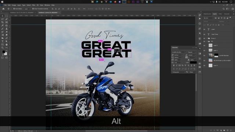Open the Edit Toolbar three-dots button
The width and height of the screenshot is (235, 132).
tap(7, 48)
